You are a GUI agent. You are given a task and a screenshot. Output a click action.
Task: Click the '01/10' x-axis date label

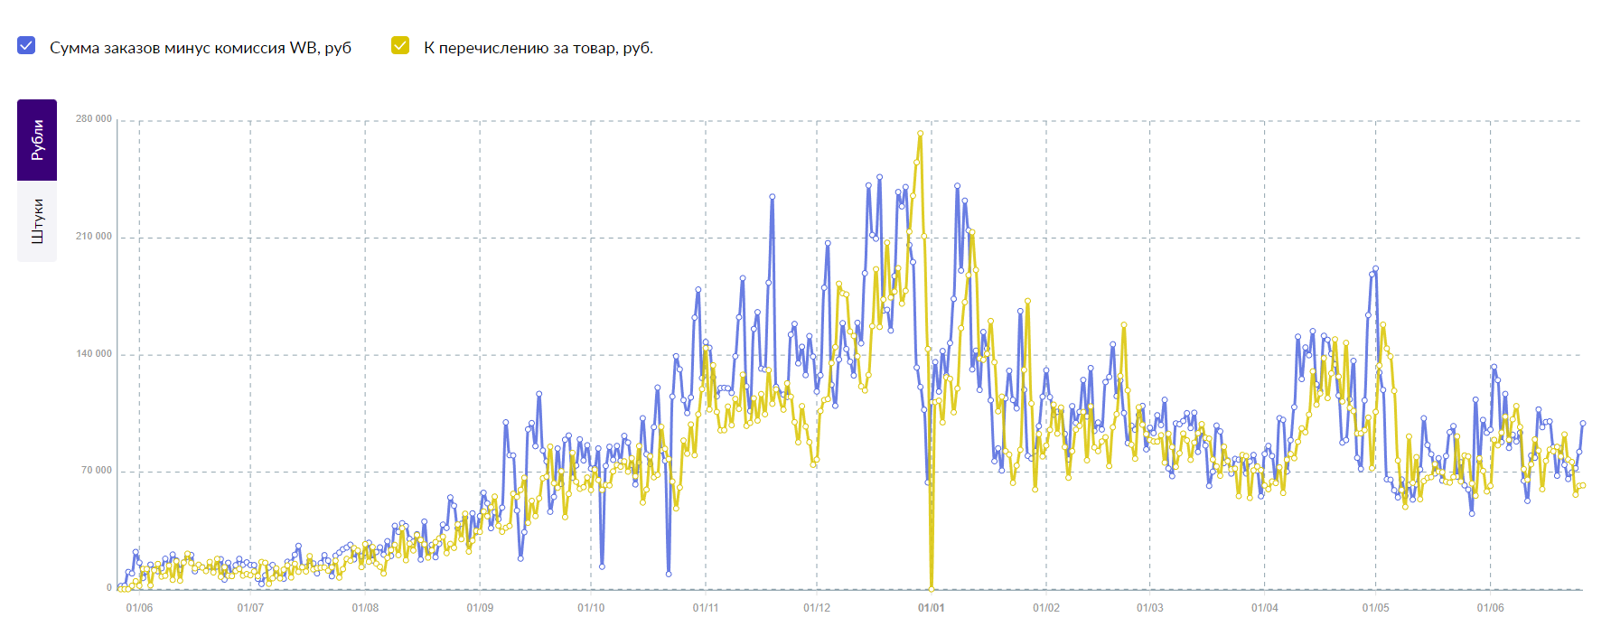coord(591,608)
